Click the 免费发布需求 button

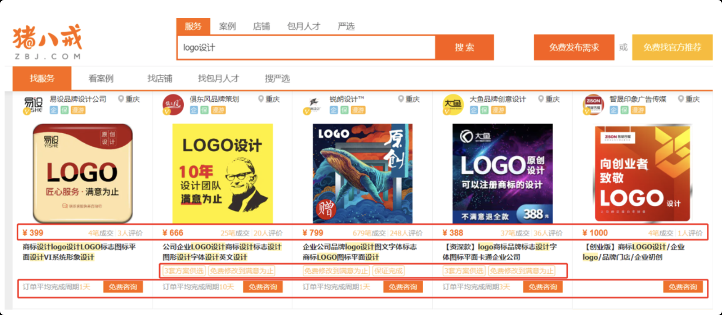[574, 47]
